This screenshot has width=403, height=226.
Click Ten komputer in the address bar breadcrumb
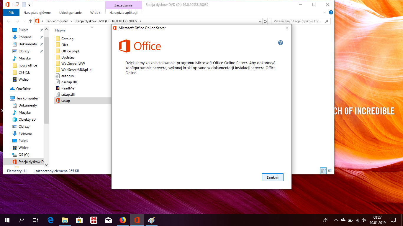pos(57,21)
